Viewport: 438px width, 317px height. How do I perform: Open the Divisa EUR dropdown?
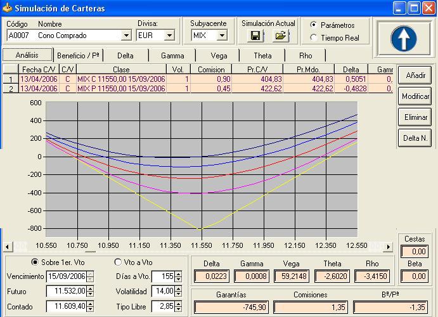pos(169,36)
